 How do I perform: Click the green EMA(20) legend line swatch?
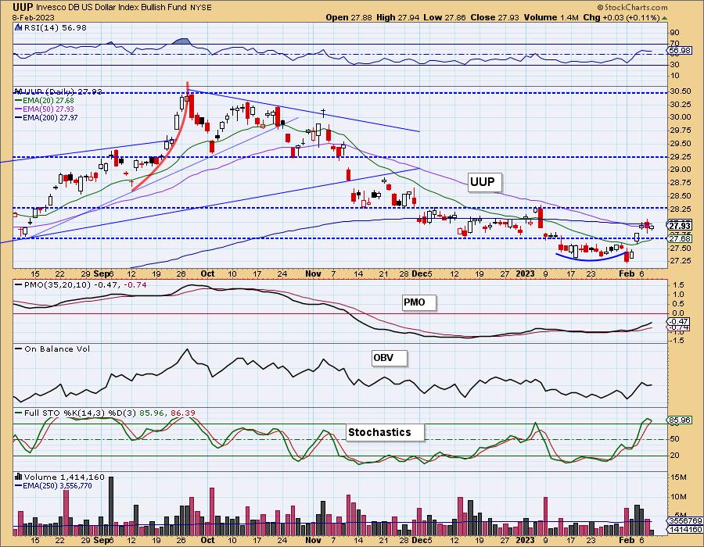click(x=19, y=101)
